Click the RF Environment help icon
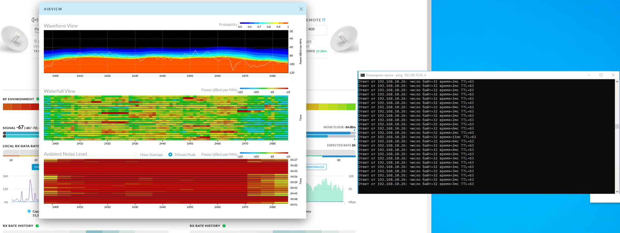The width and height of the screenshot is (620, 233). (37, 99)
